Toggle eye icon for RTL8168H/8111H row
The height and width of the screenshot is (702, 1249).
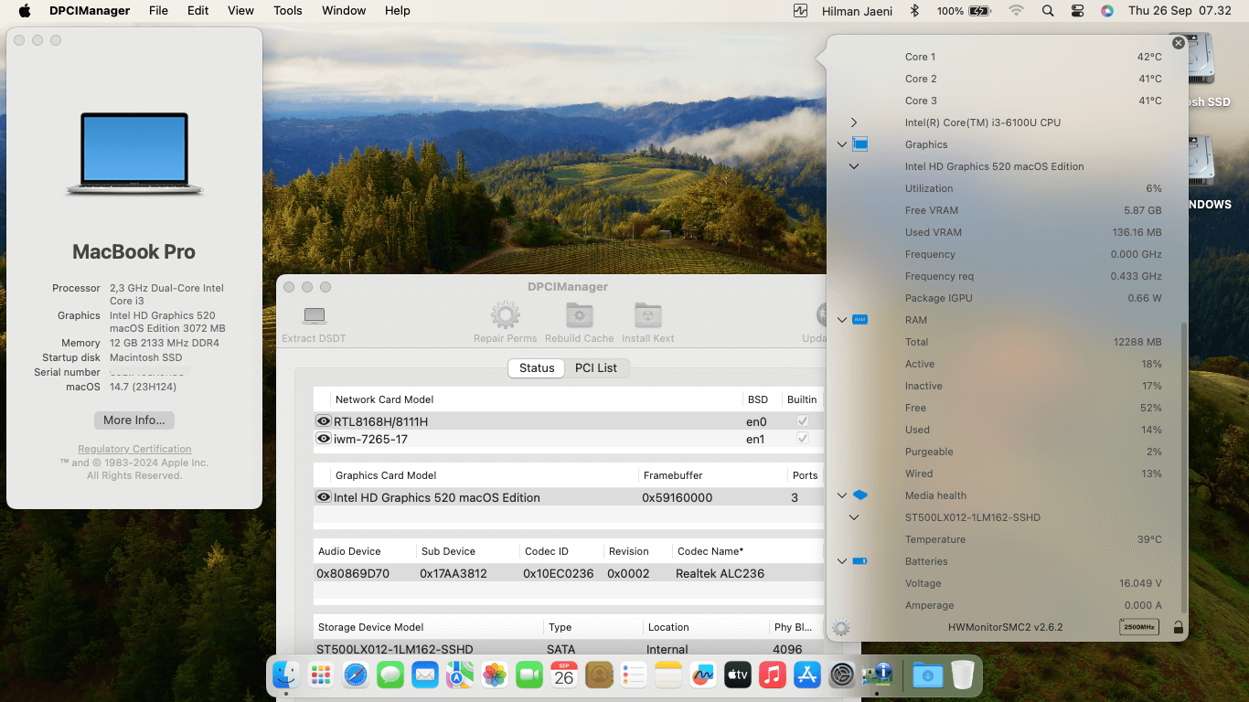324,421
